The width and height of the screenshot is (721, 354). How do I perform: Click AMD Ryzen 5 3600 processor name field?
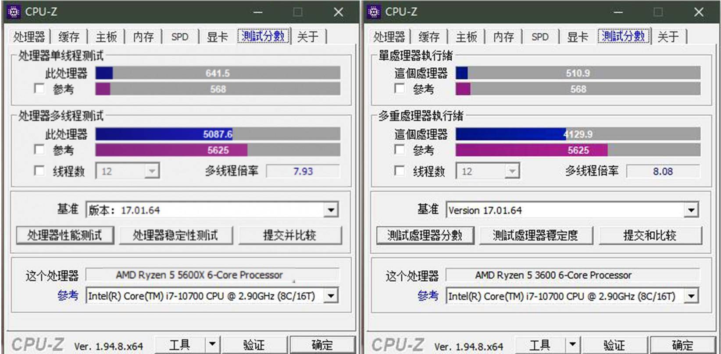click(x=572, y=275)
